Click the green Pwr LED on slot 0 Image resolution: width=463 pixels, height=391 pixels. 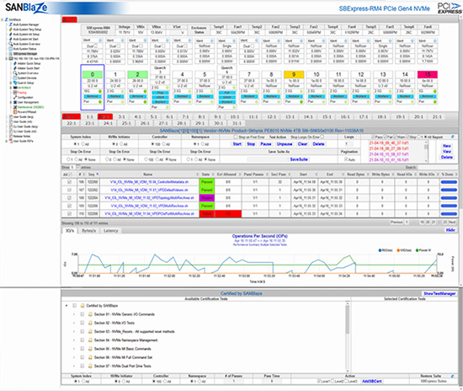coord(100,102)
